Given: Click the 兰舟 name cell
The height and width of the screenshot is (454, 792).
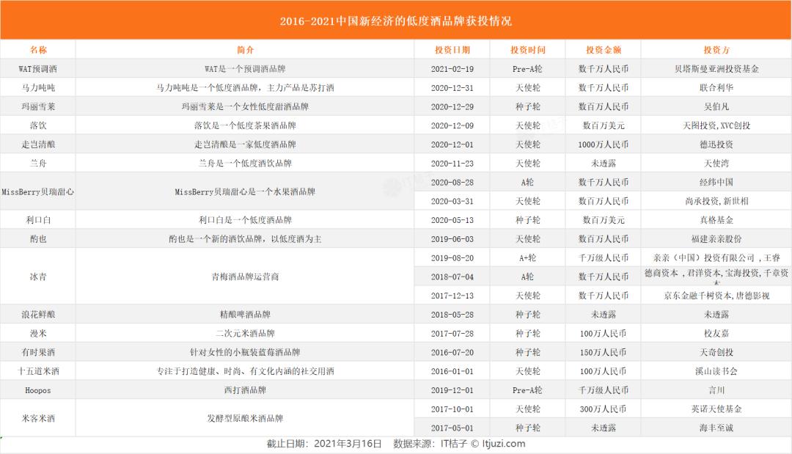Looking at the screenshot, I should (38, 163).
